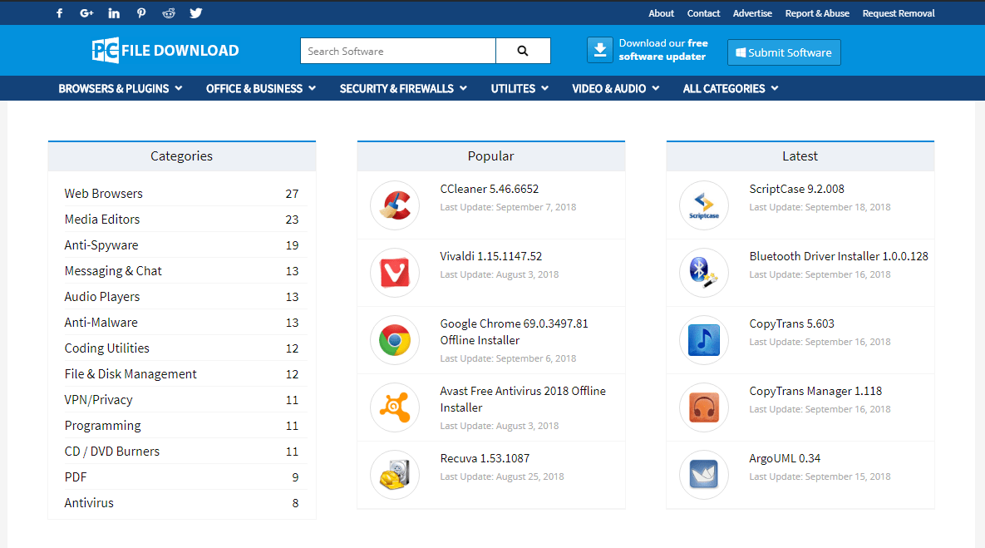Open the Request Removal page
The width and height of the screenshot is (985, 548).
tap(899, 13)
